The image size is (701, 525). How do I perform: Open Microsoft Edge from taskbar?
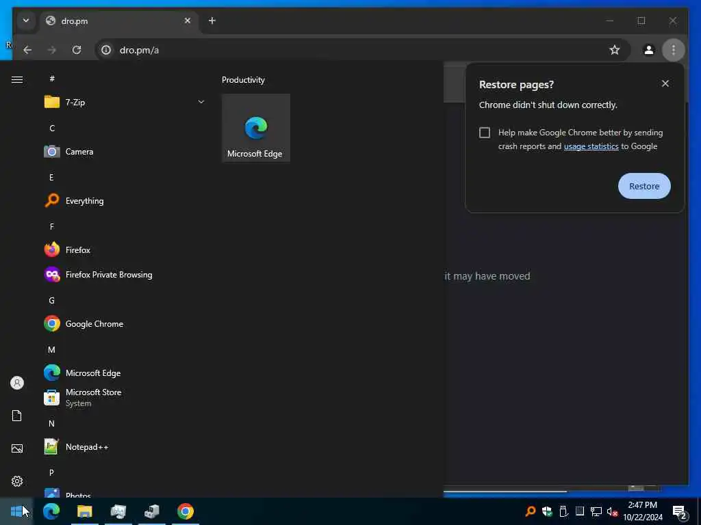[51, 511]
